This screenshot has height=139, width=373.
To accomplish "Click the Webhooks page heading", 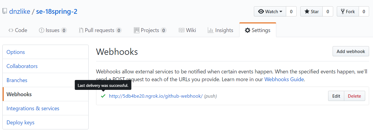I will [117, 52].
